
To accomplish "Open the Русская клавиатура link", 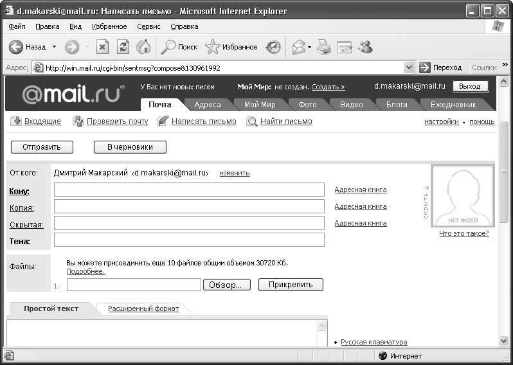I will (374, 342).
